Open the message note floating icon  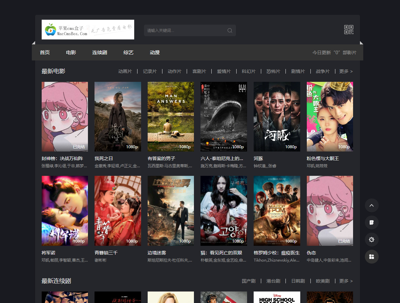[372, 222]
